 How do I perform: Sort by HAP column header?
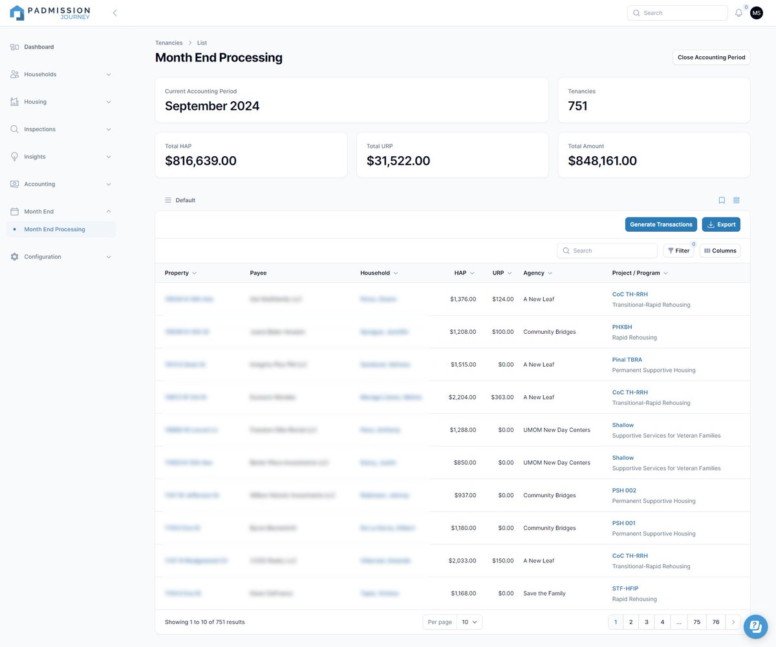(x=464, y=273)
